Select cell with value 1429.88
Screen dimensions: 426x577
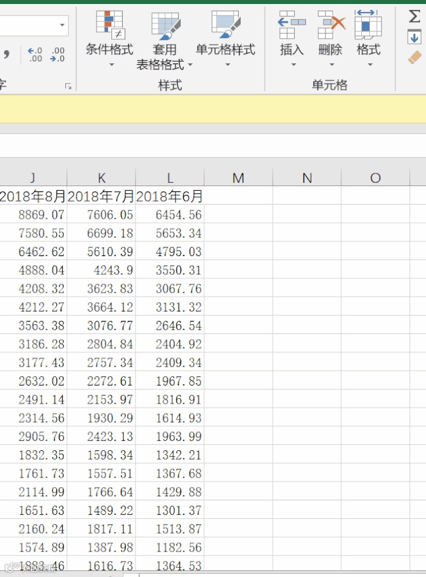pyautogui.click(x=170, y=492)
